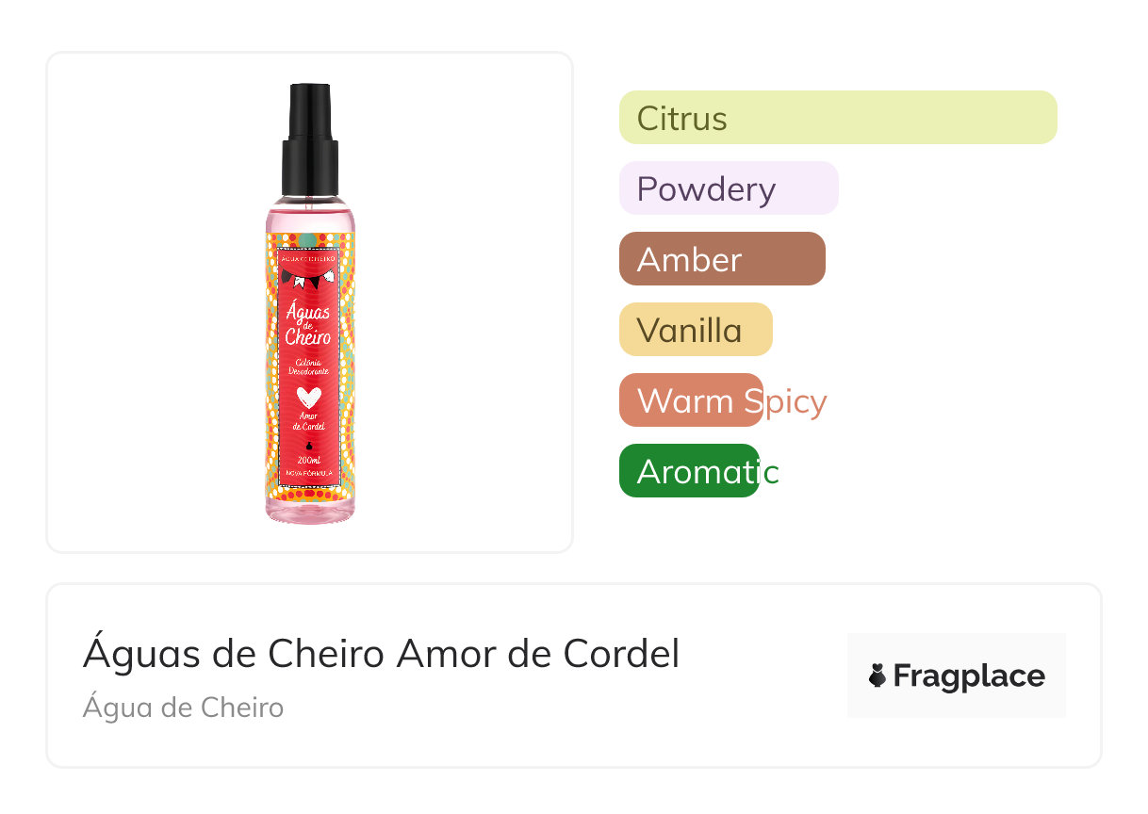
Task: Click the Fragplace perfume bottle logo icon
Action: pos(877,676)
